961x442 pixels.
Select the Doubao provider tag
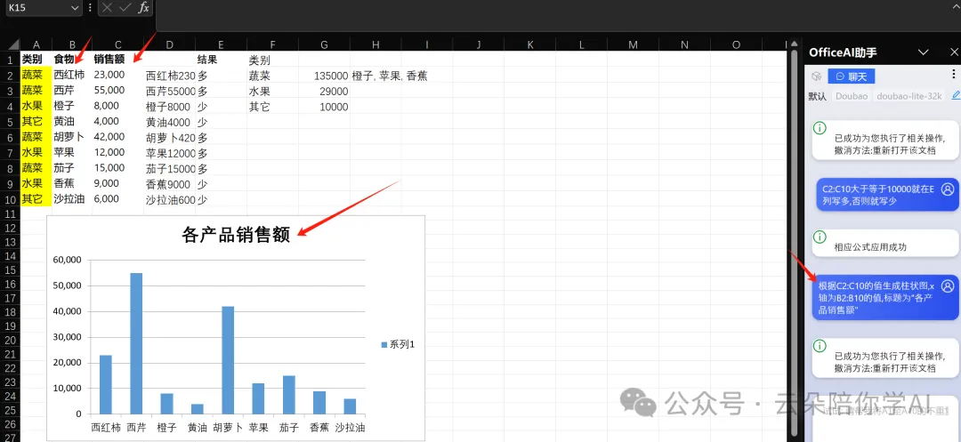click(852, 96)
